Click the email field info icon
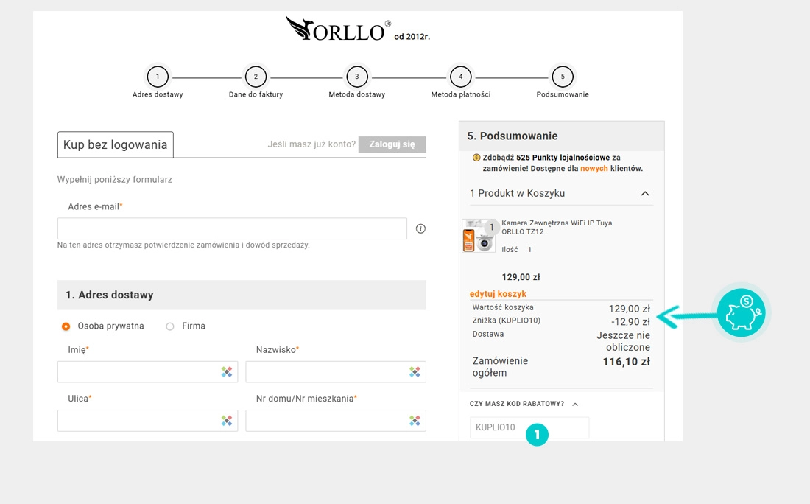810x504 pixels. pyautogui.click(x=420, y=228)
